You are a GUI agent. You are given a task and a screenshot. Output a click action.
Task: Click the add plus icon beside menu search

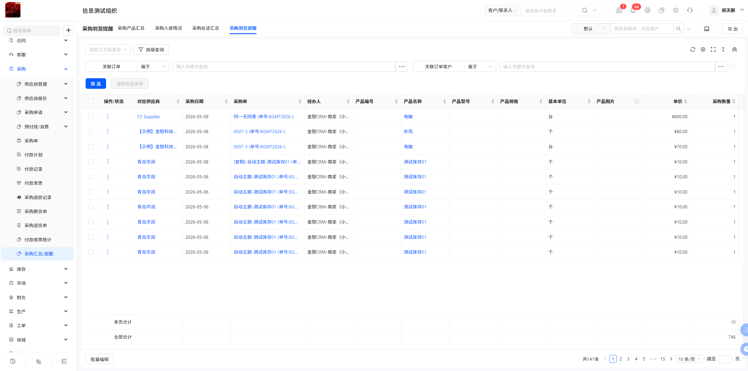68,30
